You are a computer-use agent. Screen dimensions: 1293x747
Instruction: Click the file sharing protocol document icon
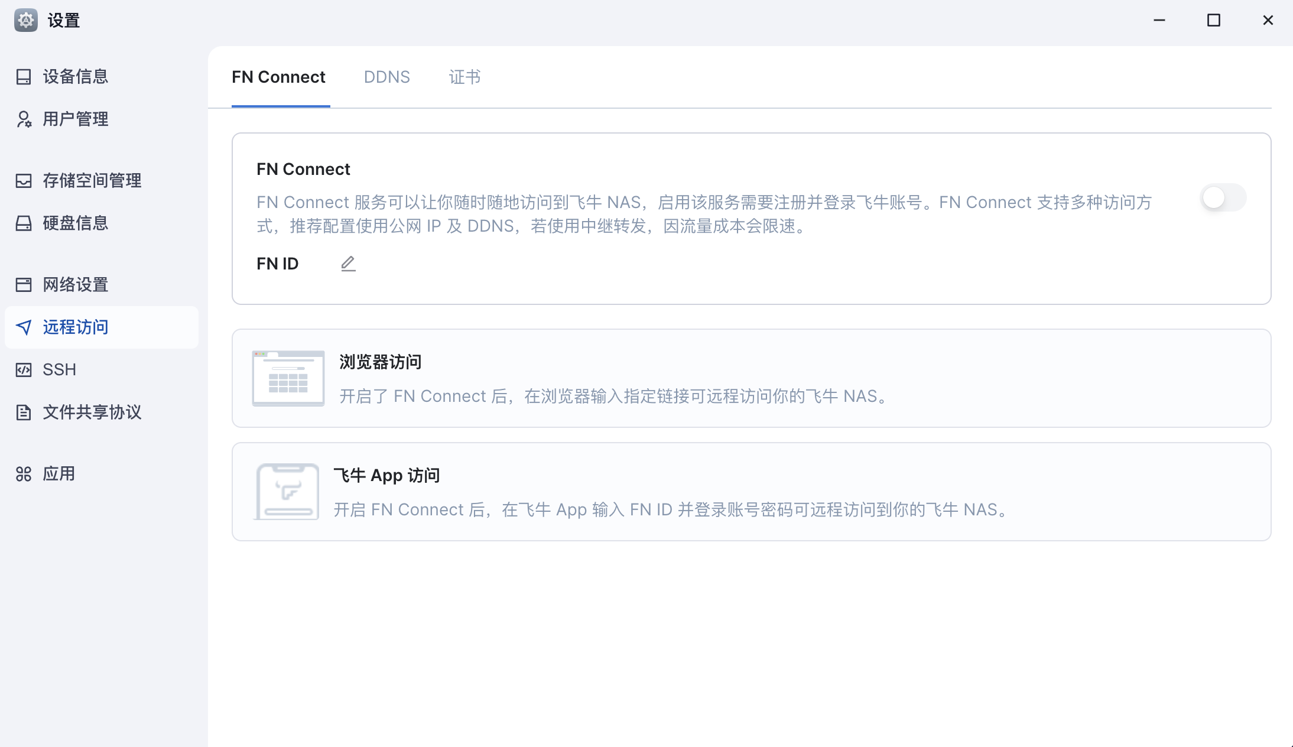(x=24, y=413)
